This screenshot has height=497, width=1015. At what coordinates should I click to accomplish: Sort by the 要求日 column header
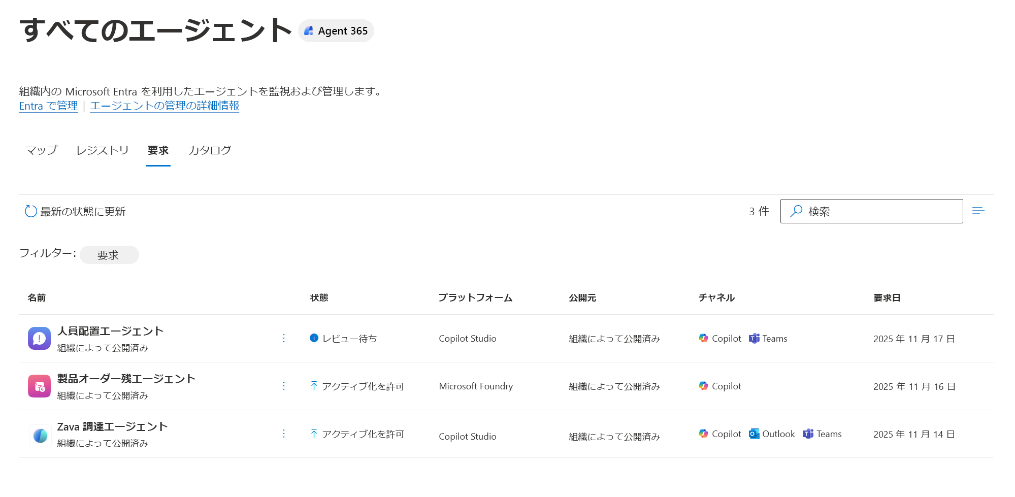(887, 298)
